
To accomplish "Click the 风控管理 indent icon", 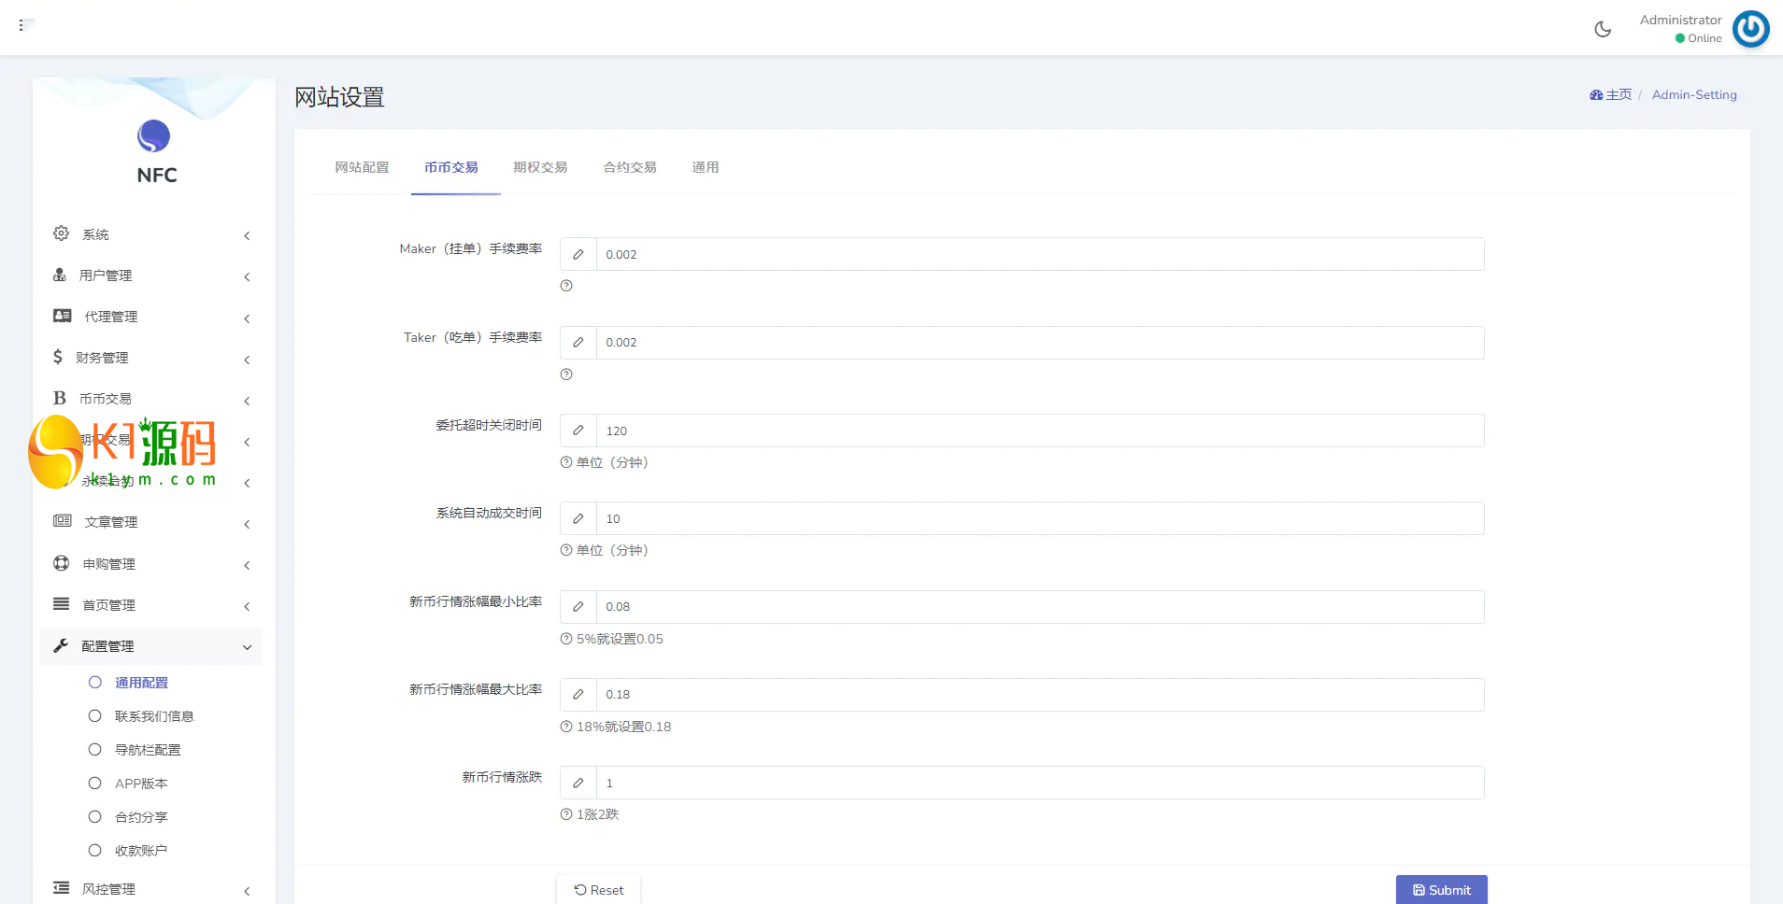I will point(62,888).
